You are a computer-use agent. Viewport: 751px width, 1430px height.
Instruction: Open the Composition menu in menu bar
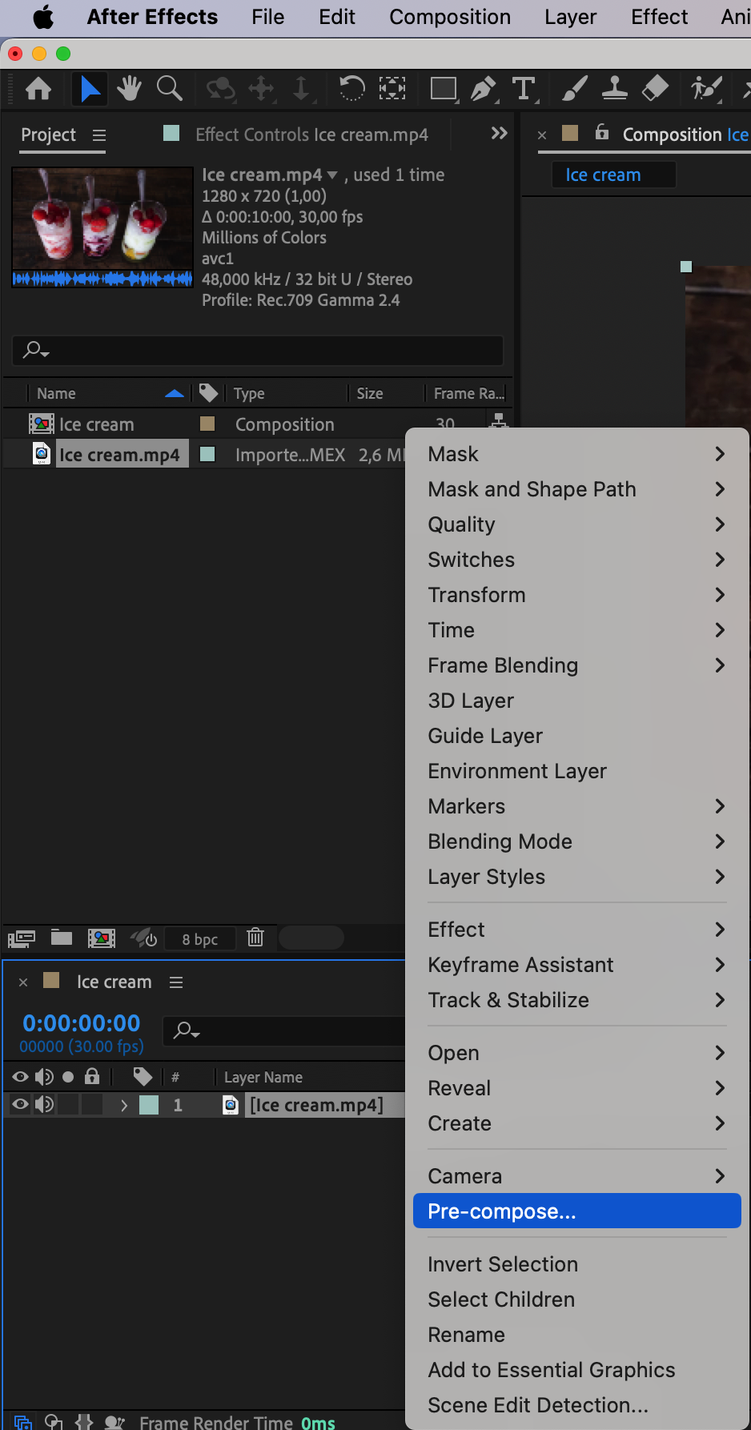(x=450, y=17)
